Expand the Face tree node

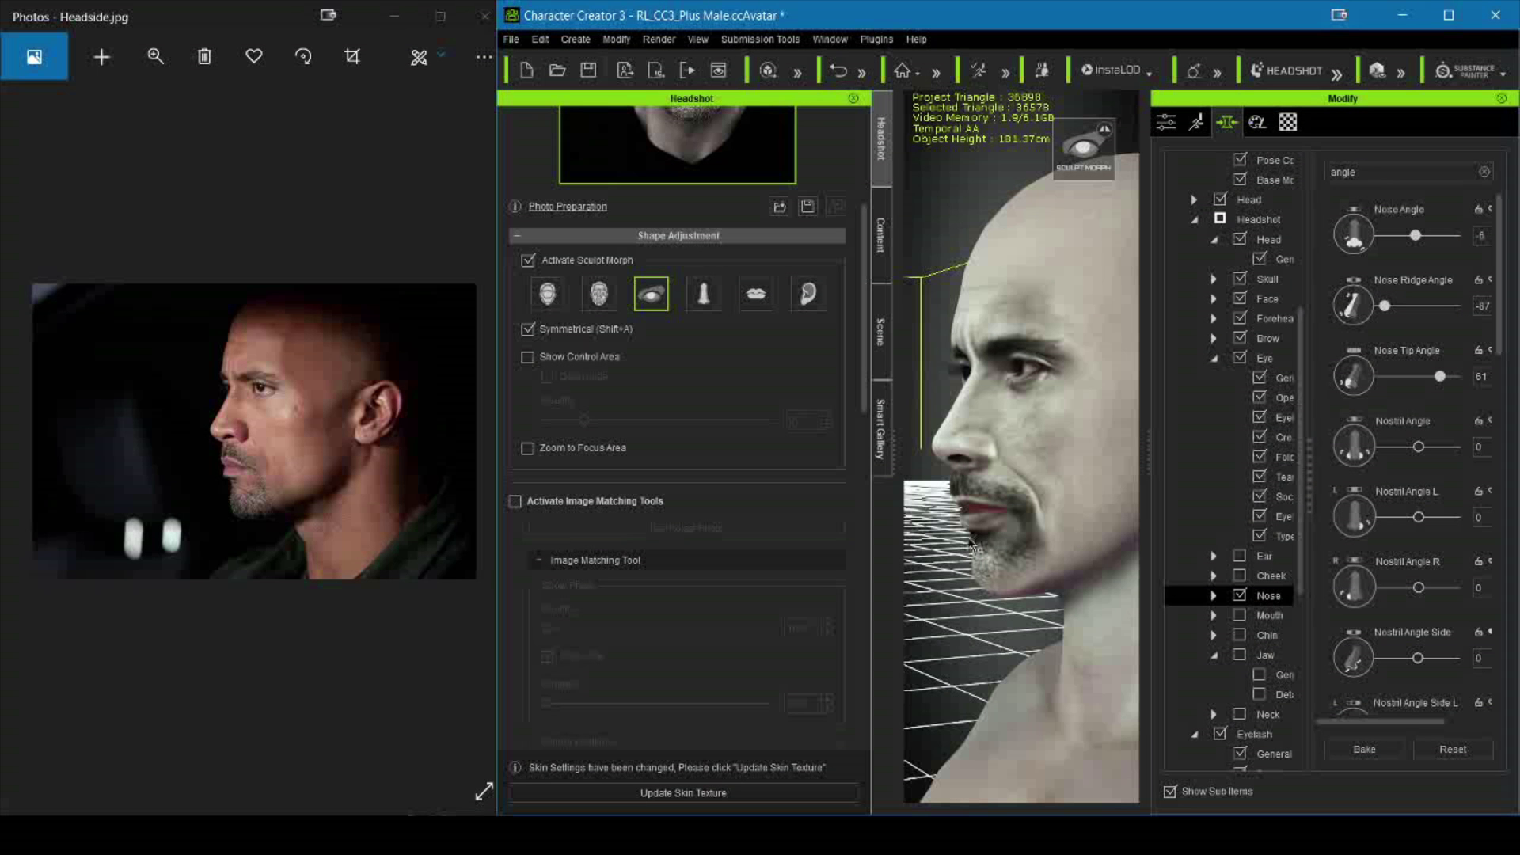pos(1214,298)
